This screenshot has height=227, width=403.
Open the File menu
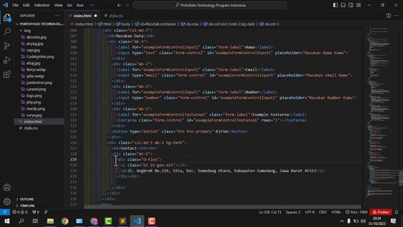[15, 5]
